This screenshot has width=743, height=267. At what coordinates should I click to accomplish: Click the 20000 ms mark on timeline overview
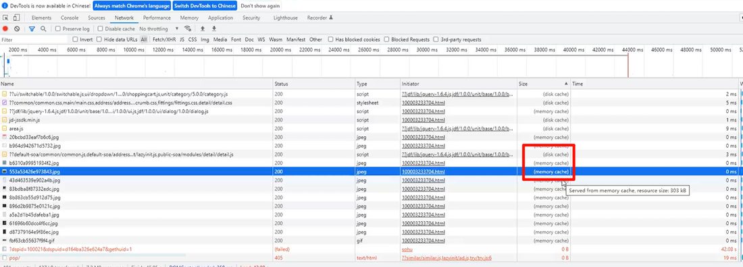pyautogui.click(x=281, y=50)
